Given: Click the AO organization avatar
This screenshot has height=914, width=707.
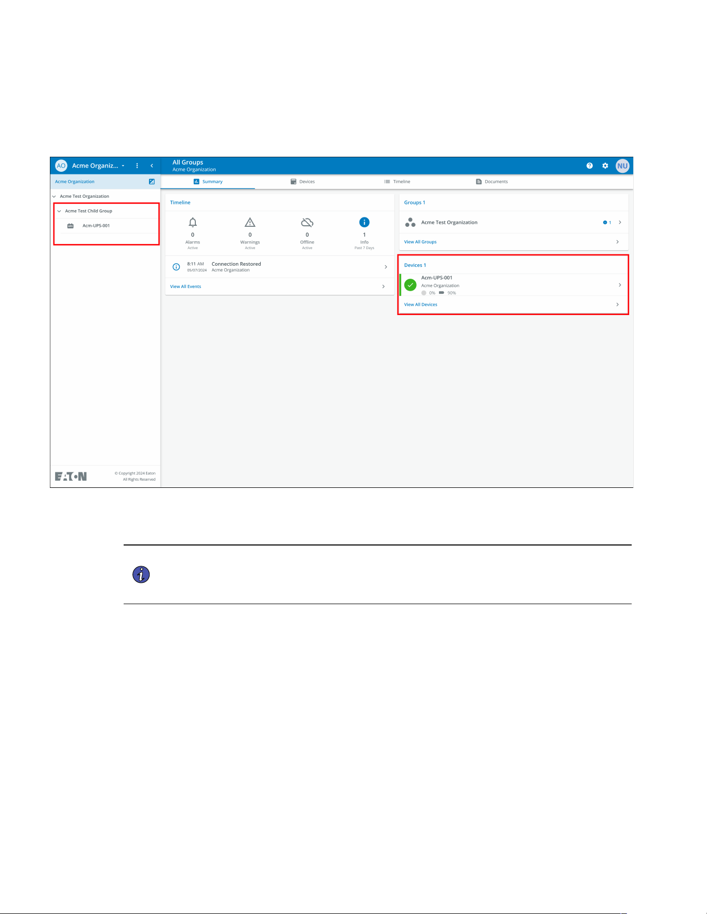Looking at the screenshot, I should tap(61, 166).
